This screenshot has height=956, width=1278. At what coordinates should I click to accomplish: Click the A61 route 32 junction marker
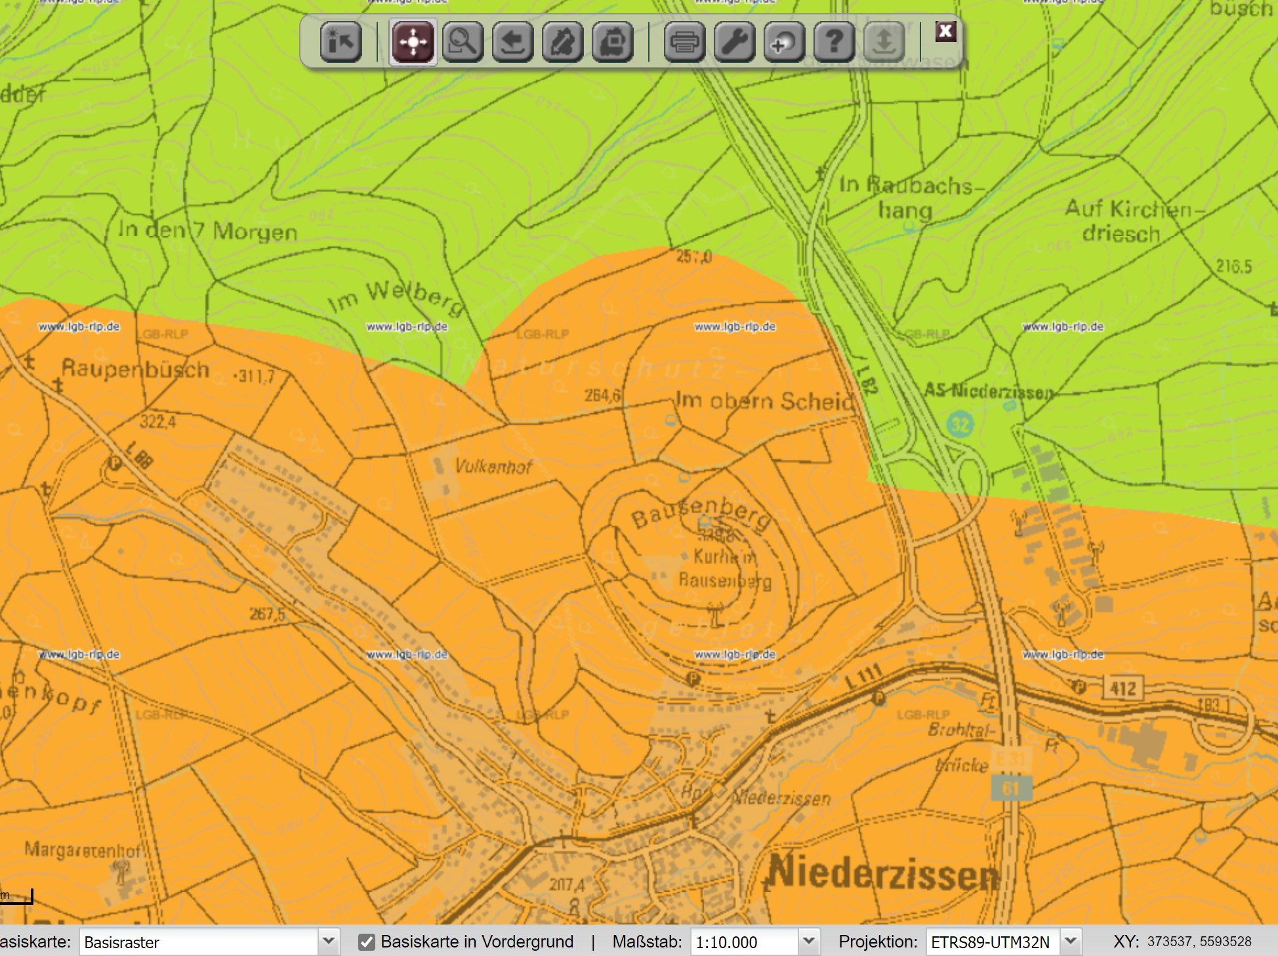point(960,424)
